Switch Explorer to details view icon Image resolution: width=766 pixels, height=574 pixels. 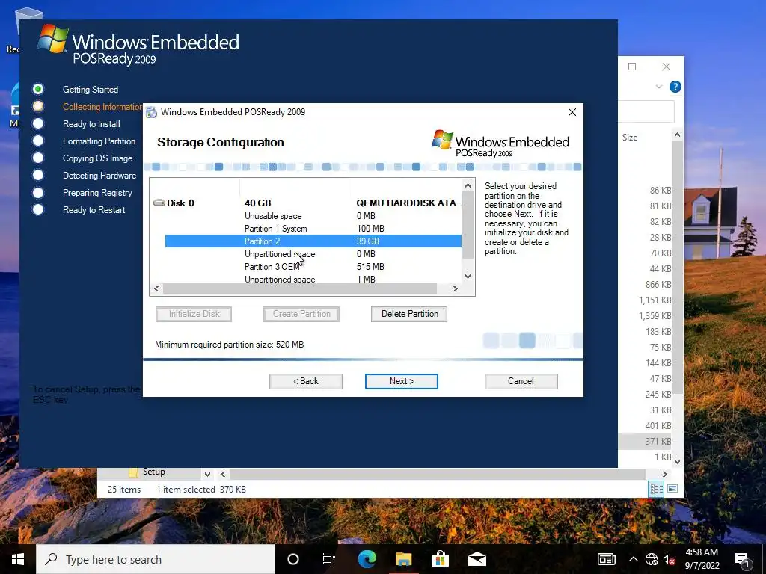coord(656,489)
